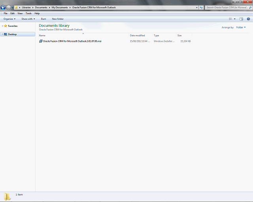The height and width of the screenshot is (202, 253).
Task: Minimize the Explorer window
Action: click(235, 2)
